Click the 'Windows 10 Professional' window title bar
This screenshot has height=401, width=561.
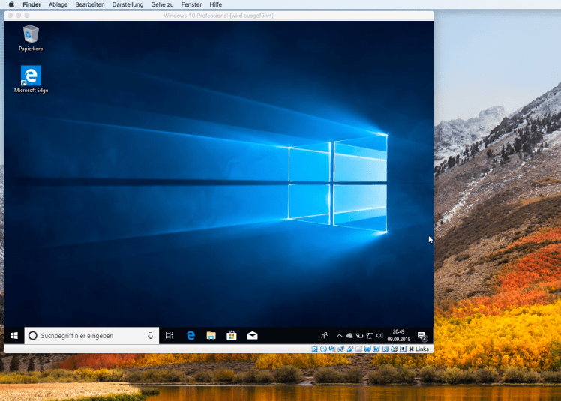click(218, 16)
